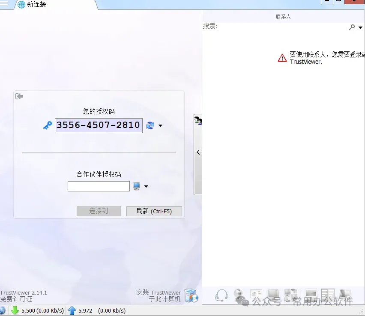Image resolution: width=365 pixels, height=316 pixels.
Task: Click the magnifier search icon in contacts
Action: click(x=352, y=27)
